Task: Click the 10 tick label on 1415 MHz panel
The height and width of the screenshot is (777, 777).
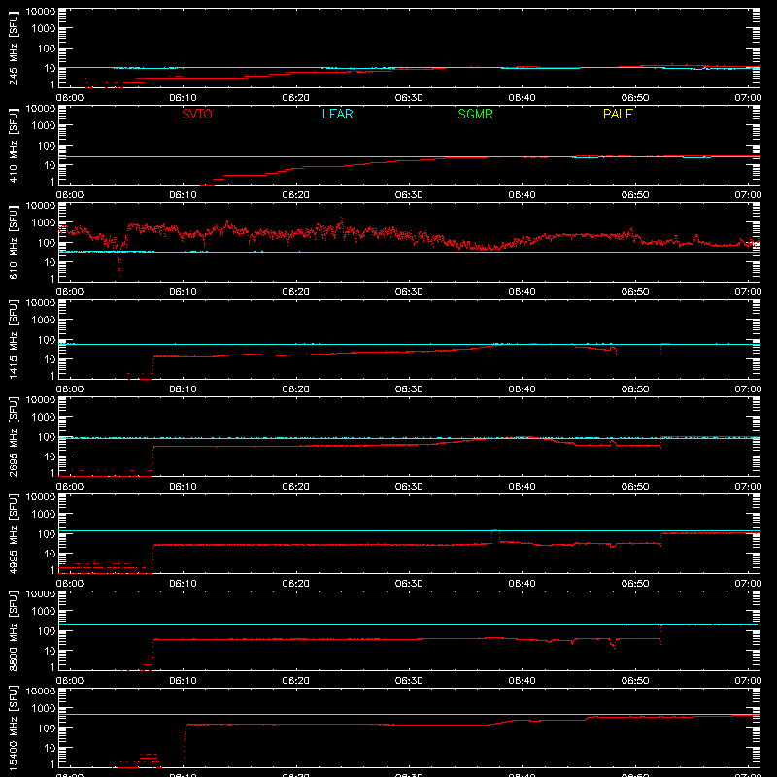Action: [50, 359]
